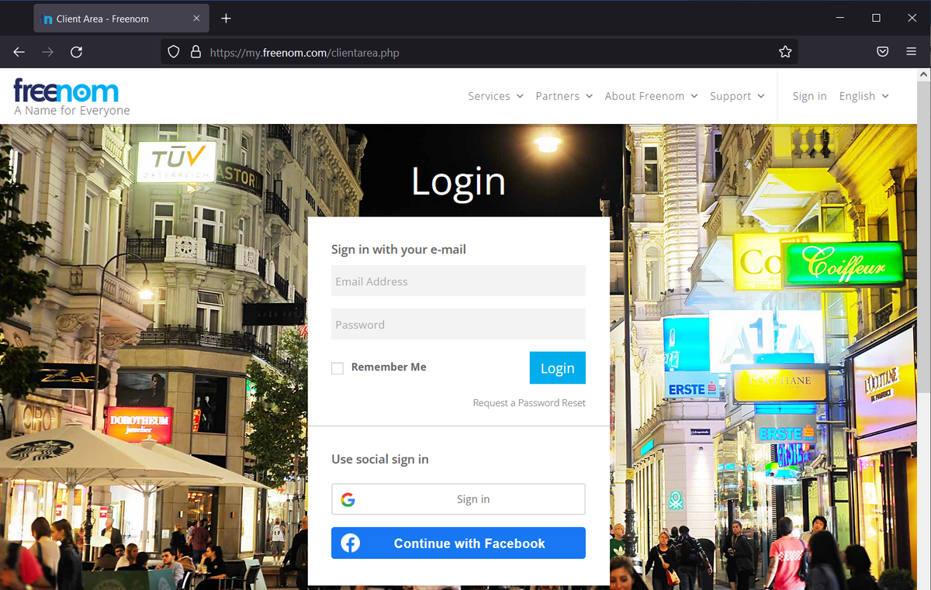Screen dimensions: 931x590
Task: Select the Client Area - Freenom tab
Action: pyautogui.click(x=120, y=19)
